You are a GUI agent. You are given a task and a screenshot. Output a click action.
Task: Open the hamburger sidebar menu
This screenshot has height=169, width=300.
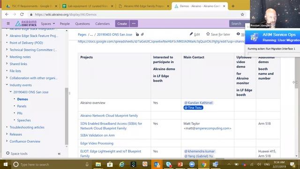[x=8, y=23]
